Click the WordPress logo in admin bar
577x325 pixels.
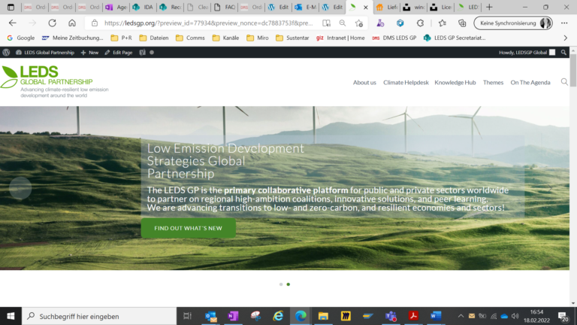tap(7, 52)
